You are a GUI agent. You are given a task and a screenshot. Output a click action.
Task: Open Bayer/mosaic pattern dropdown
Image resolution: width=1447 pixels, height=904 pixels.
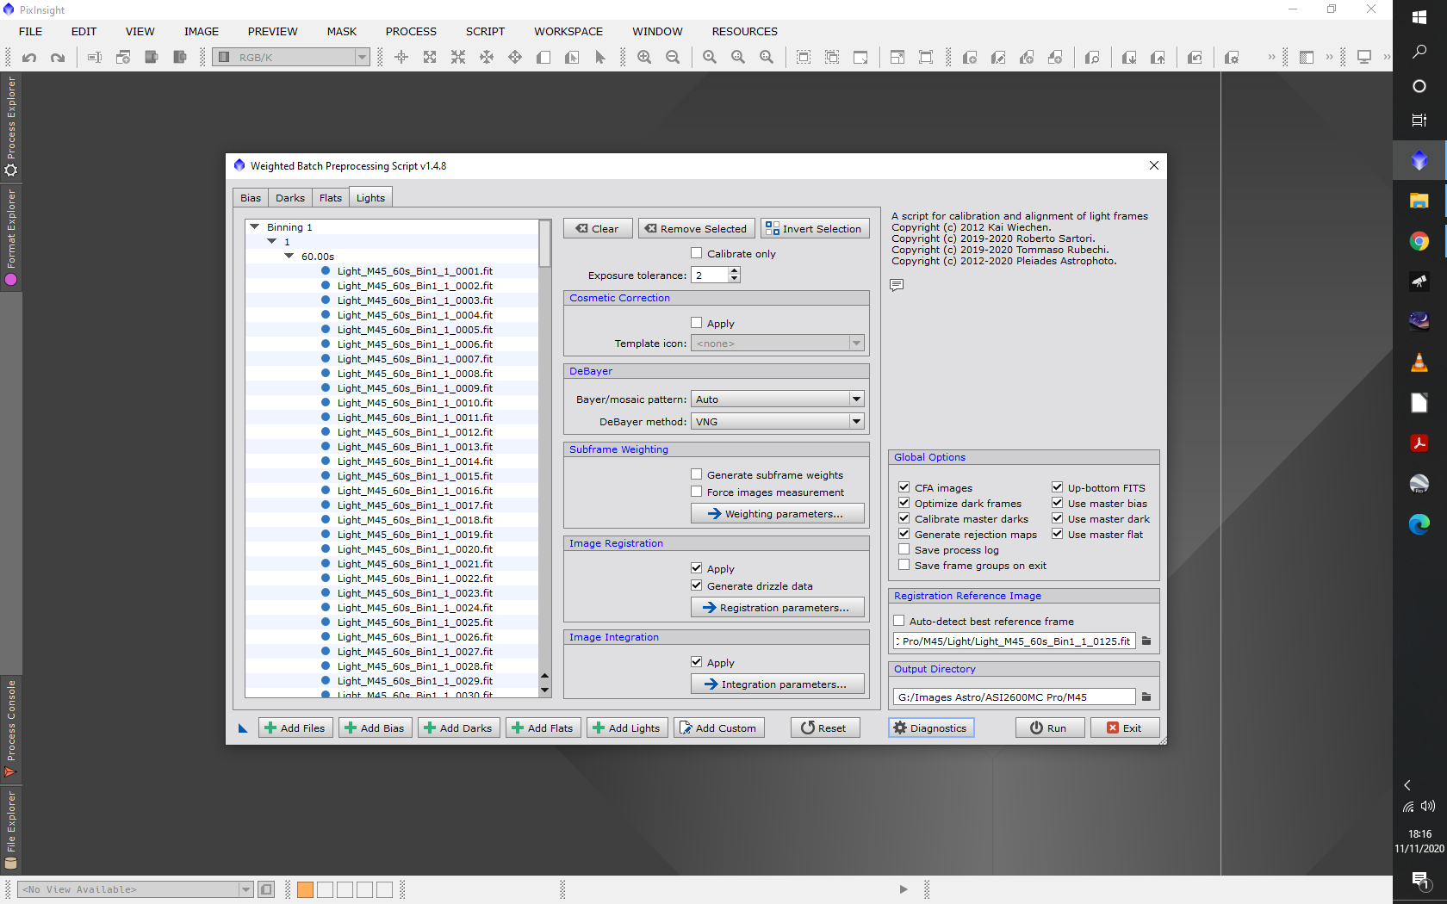(777, 399)
